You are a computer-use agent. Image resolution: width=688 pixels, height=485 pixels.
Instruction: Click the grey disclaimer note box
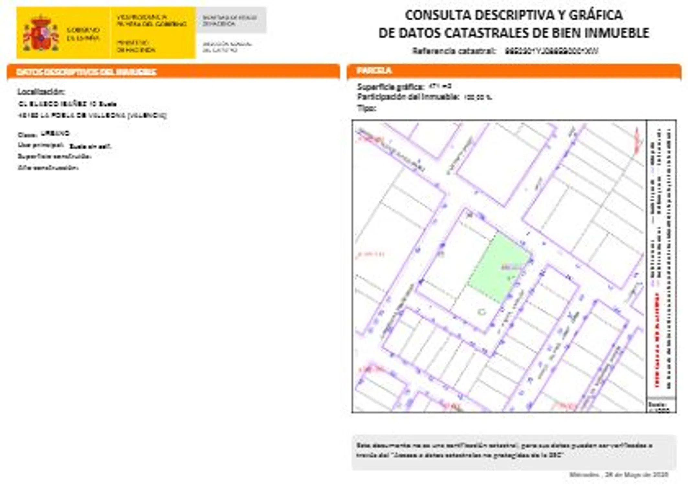[514, 452]
